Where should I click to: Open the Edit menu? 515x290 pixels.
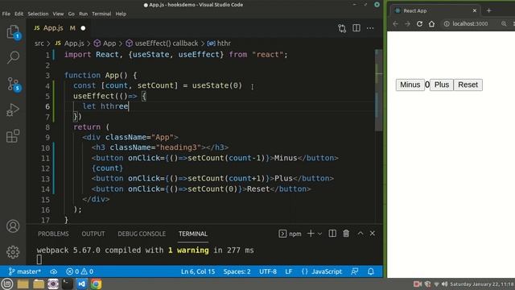19,14
